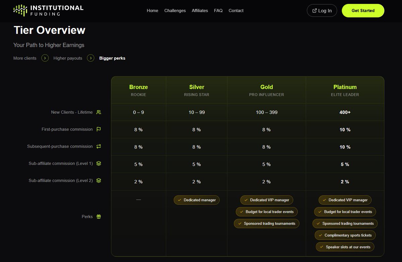Select Contact in the top navigation
This screenshot has height=262, width=402.
point(236,11)
